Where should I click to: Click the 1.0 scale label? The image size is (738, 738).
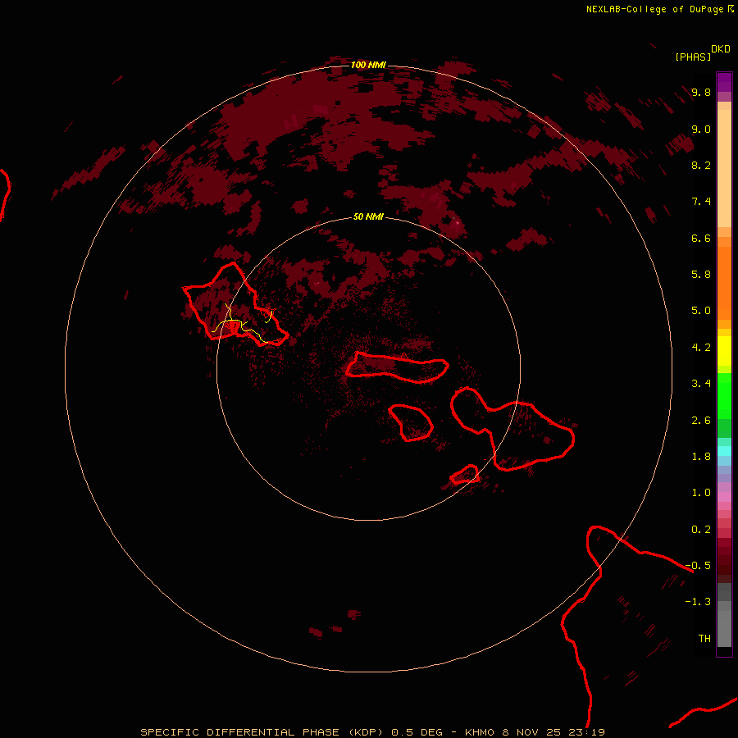click(x=701, y=493)
